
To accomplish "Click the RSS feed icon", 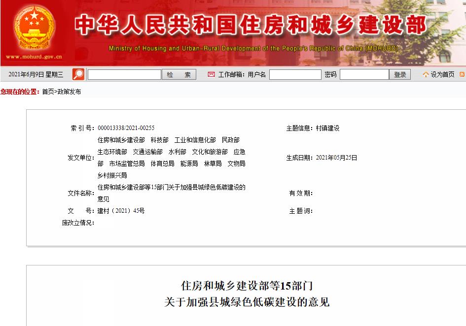I will tap(462, 74).
